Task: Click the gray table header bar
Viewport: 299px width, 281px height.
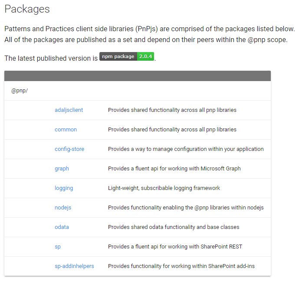Action: point(138,76)
